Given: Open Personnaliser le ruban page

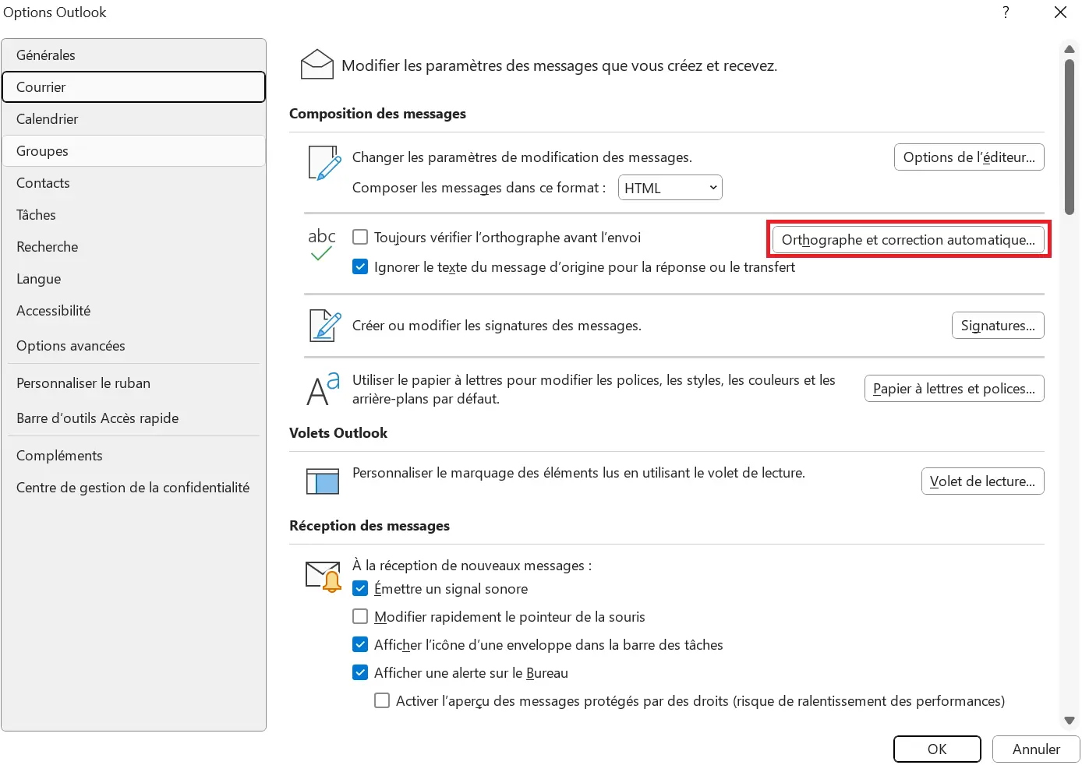Looking at the screenshot, I should click(134, 383).
